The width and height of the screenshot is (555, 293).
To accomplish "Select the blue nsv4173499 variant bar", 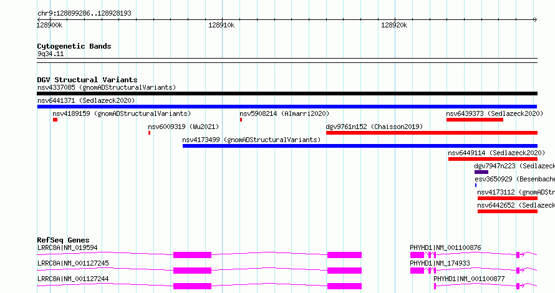I will (x=360, y=146).
